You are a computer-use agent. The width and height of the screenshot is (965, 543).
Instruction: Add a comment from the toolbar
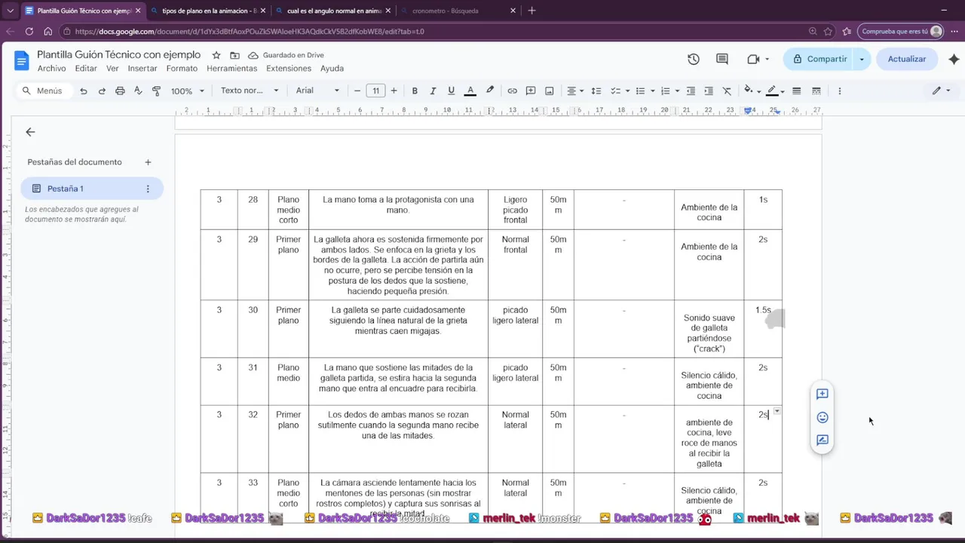[531, 90]
